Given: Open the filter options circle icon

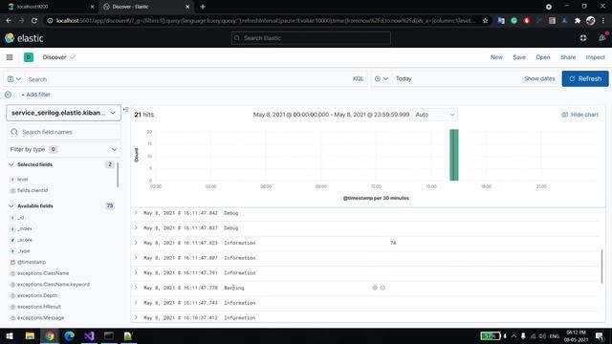Looking at the screenshot, I should 8,95.
